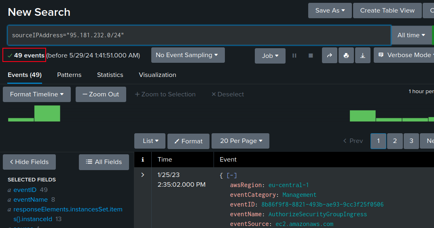Open the No Event Sampling dropdown

tap(187, 55)
